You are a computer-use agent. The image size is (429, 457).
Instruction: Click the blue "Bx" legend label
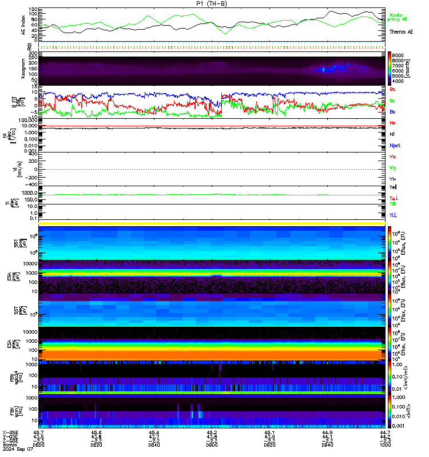coord(392,111)
